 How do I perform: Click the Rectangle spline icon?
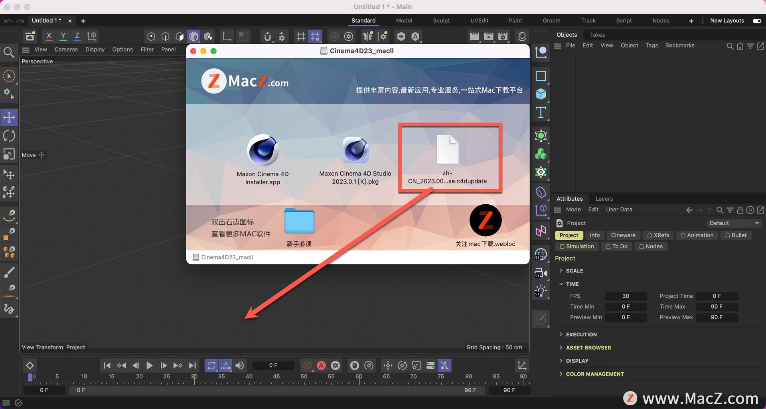541,76
